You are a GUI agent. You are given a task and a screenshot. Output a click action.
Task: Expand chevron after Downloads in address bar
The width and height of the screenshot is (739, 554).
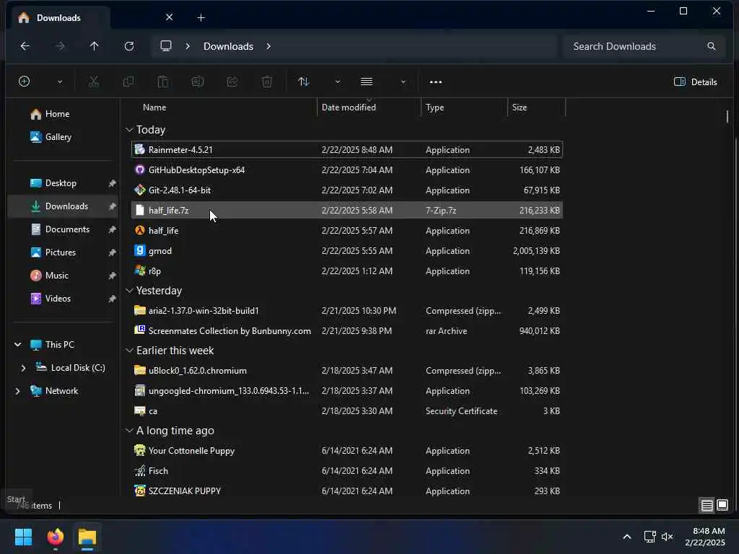tap(268, 46)
